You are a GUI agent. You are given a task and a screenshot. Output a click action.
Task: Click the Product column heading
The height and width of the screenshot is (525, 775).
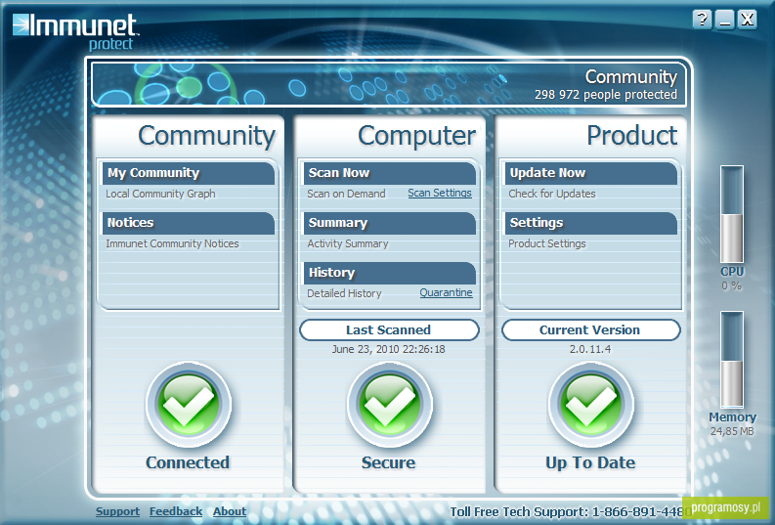point(632,136)
